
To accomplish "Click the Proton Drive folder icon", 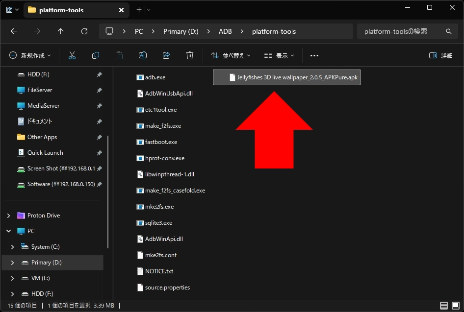I will coord(21,216).
